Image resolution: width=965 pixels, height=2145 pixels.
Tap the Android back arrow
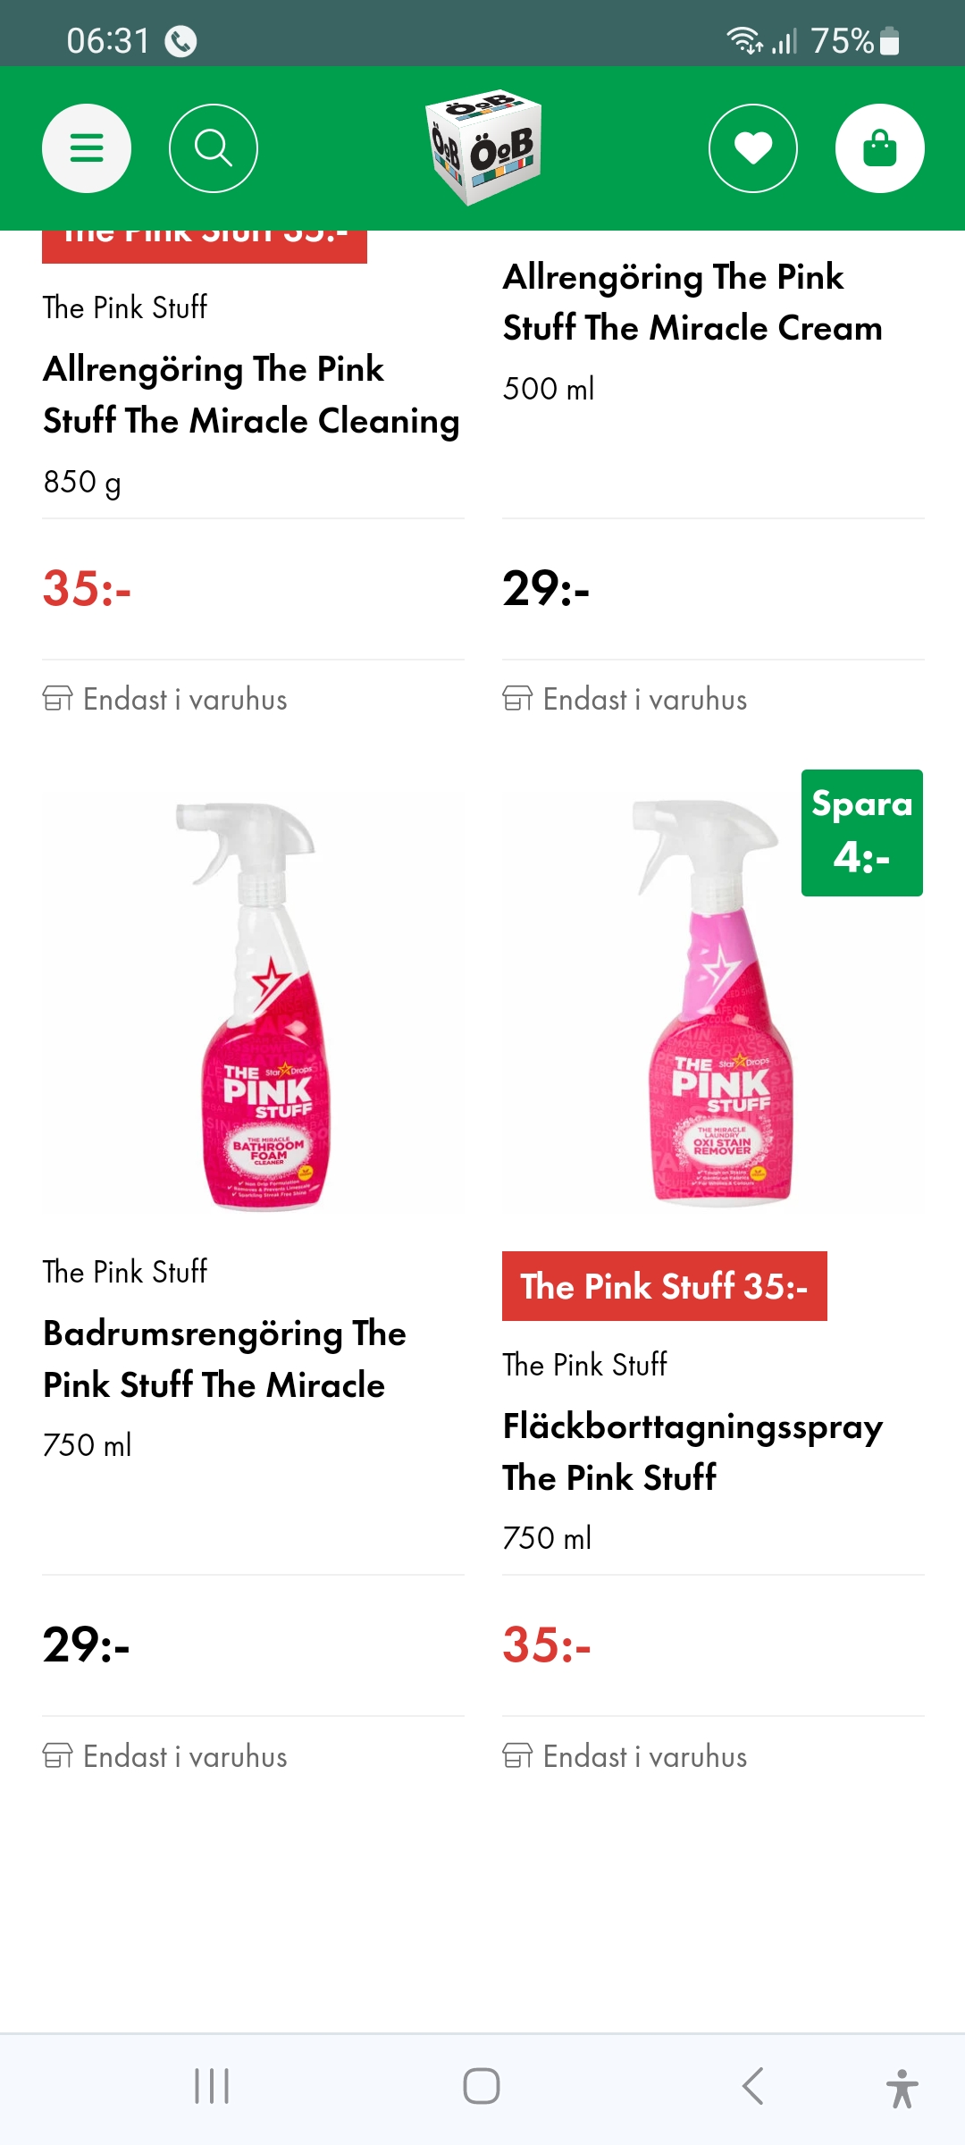click(752, 2086)
